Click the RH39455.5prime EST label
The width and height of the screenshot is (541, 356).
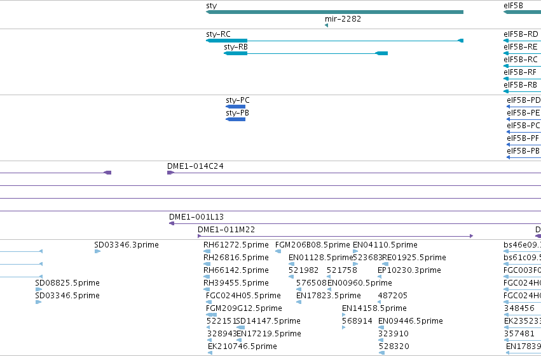click(x=236, y=284)
